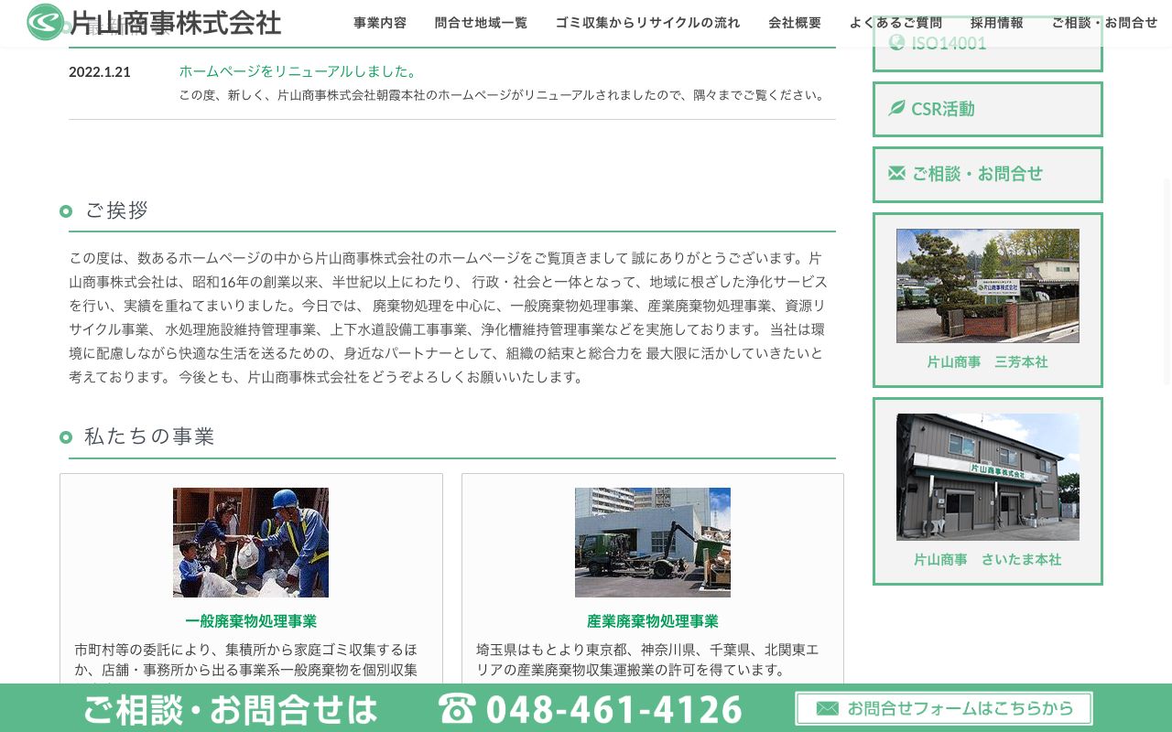Image resolution: width=1172 pixels, height=732 pixels.
Task: Click the news date 2022.1.21
Action: pyautogui.click(x=100, y=71)
